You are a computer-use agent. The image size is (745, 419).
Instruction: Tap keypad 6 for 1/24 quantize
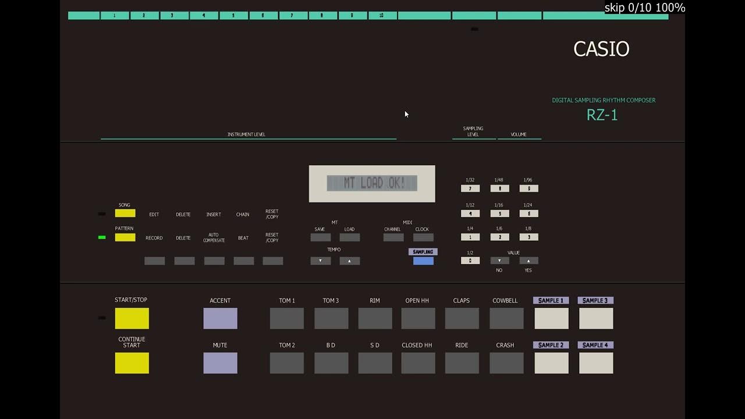[528, 214]
